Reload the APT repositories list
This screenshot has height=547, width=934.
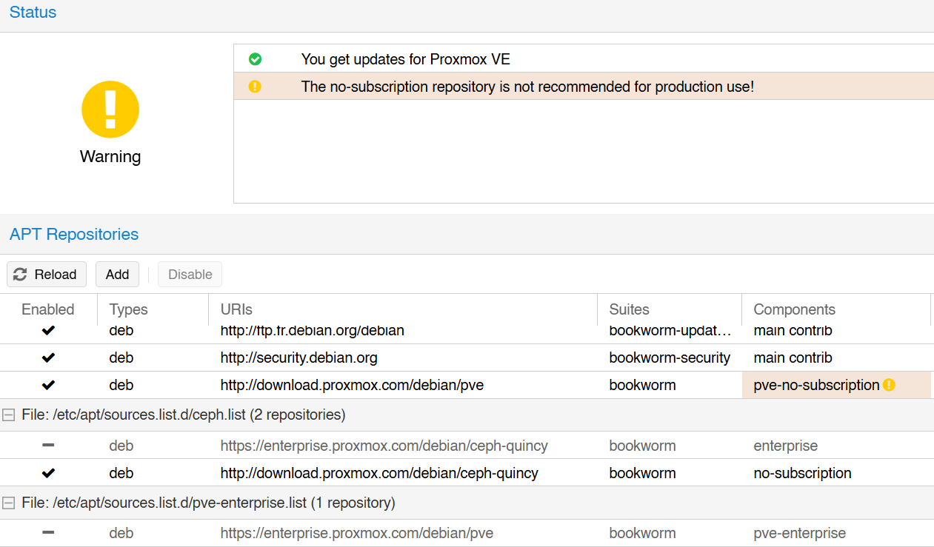[47, 275]
